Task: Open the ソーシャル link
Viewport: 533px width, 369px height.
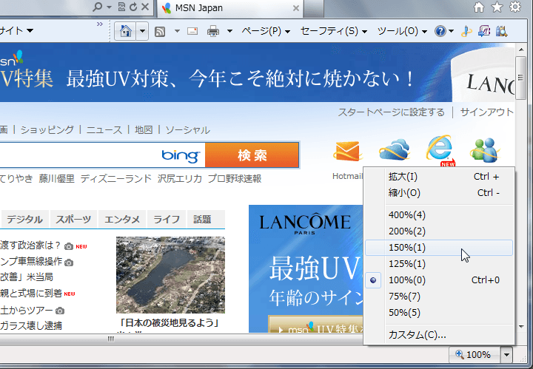Action: click(187, 130)
